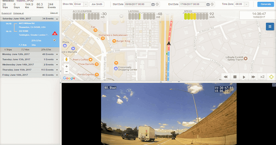Open the blue map menu button
Viewport: 276px width, 145px height.
pyautogui.click(x=270, y=27)
